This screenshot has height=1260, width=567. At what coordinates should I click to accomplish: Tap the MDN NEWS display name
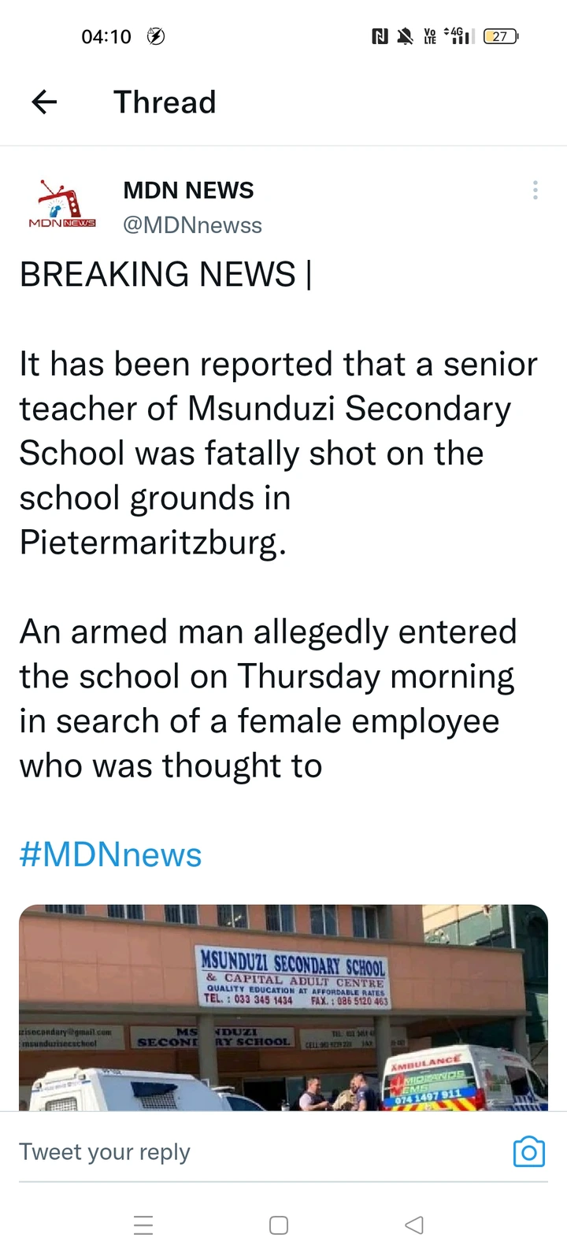pyautogui.click(x=188, y=190)
